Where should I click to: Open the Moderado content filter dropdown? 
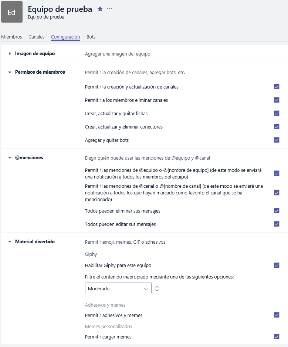[118, 288]
